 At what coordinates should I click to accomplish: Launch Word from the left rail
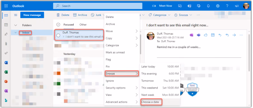(x=6, y=63)
